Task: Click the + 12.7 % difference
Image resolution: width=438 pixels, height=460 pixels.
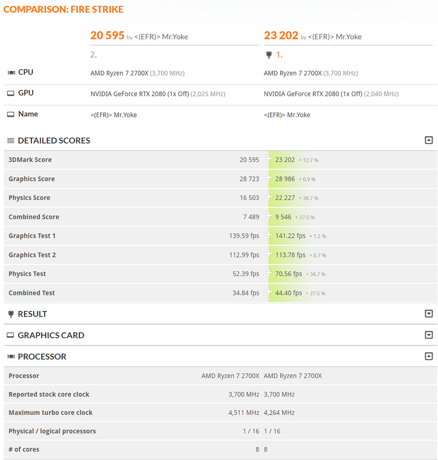Action: click(309, 160)
